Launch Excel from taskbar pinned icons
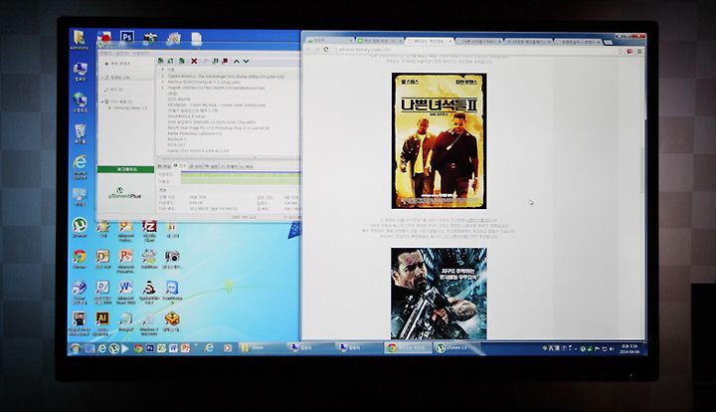 pyautogui.click(x=161, y=348)
